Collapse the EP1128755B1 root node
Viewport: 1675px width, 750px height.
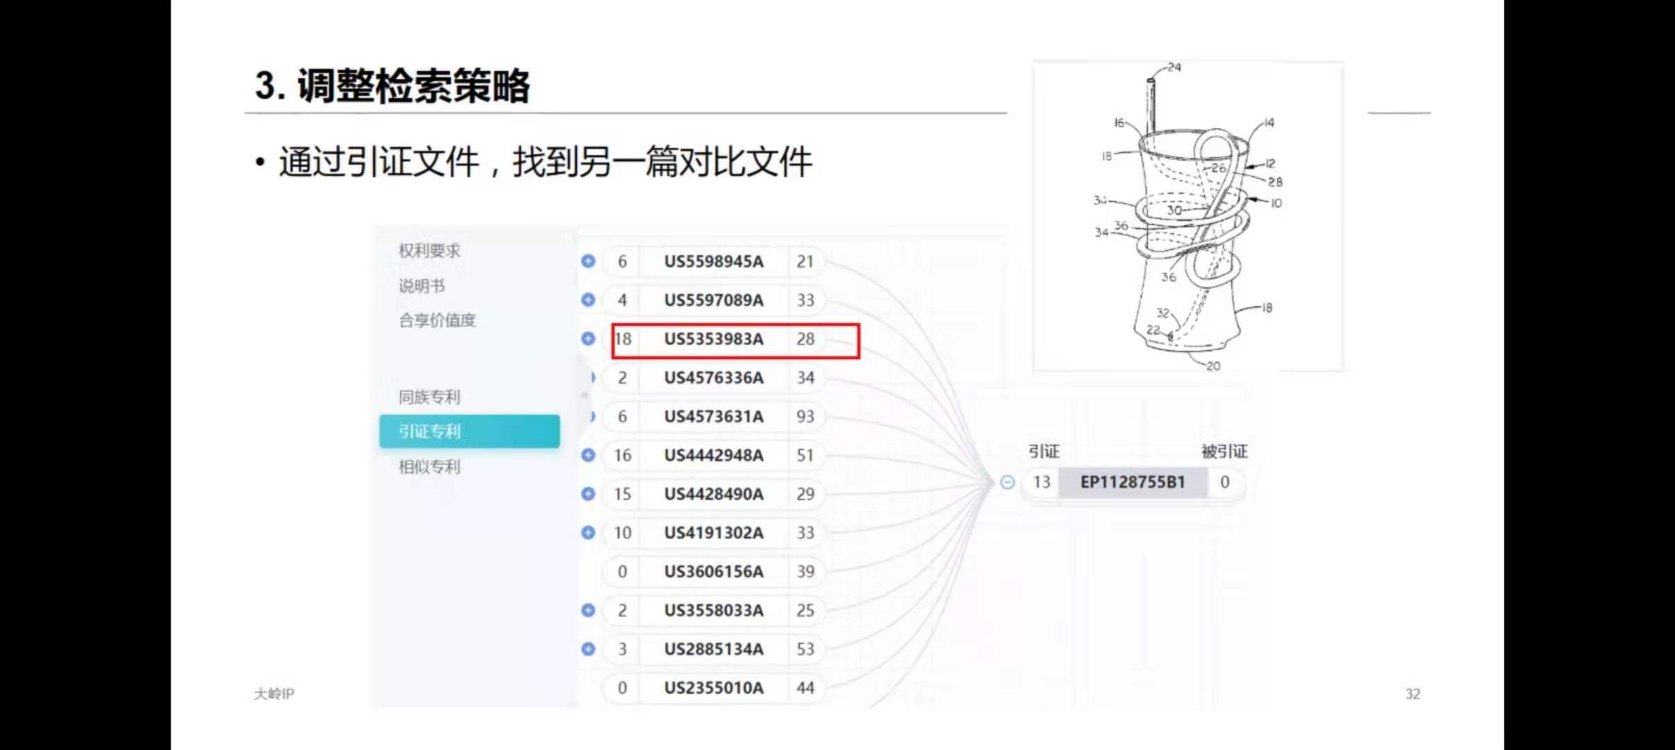[1008, 482]
